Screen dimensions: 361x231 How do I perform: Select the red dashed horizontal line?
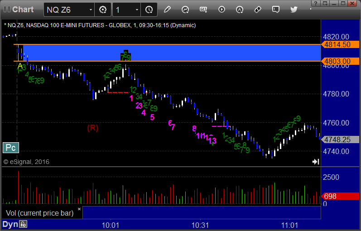[x=119, y=92]
